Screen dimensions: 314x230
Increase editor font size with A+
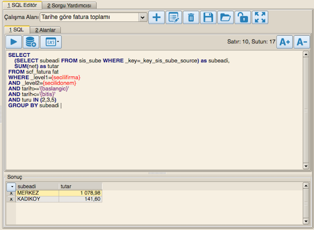click(285, 42)
